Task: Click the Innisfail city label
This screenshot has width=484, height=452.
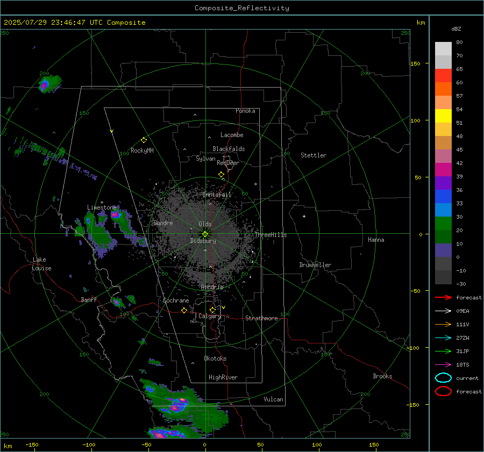Action: click(x=217, y=195)
